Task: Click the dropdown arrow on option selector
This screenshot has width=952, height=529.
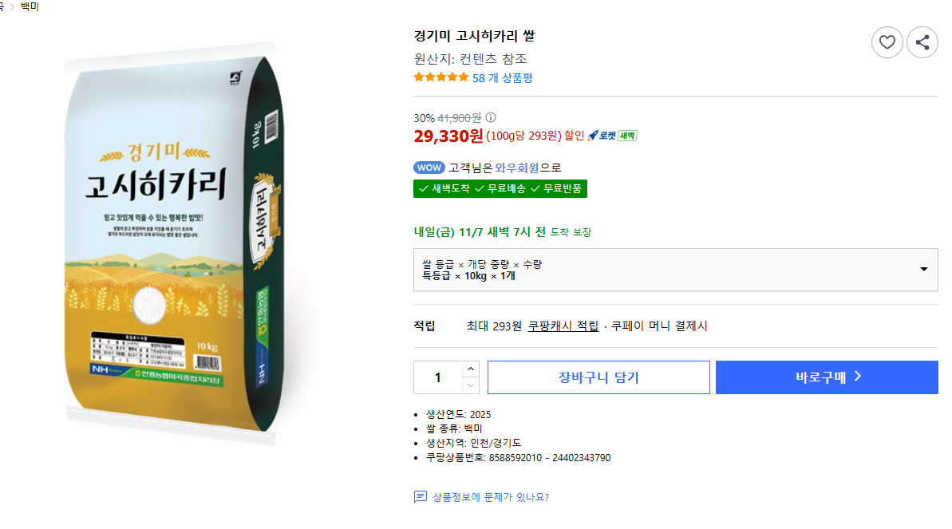Action: coord(923,270)
